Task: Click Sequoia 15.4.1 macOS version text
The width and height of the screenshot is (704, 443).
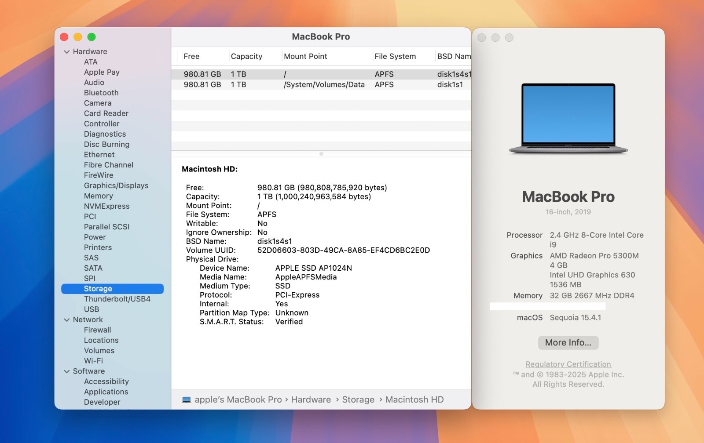Action: click(575, 317)
